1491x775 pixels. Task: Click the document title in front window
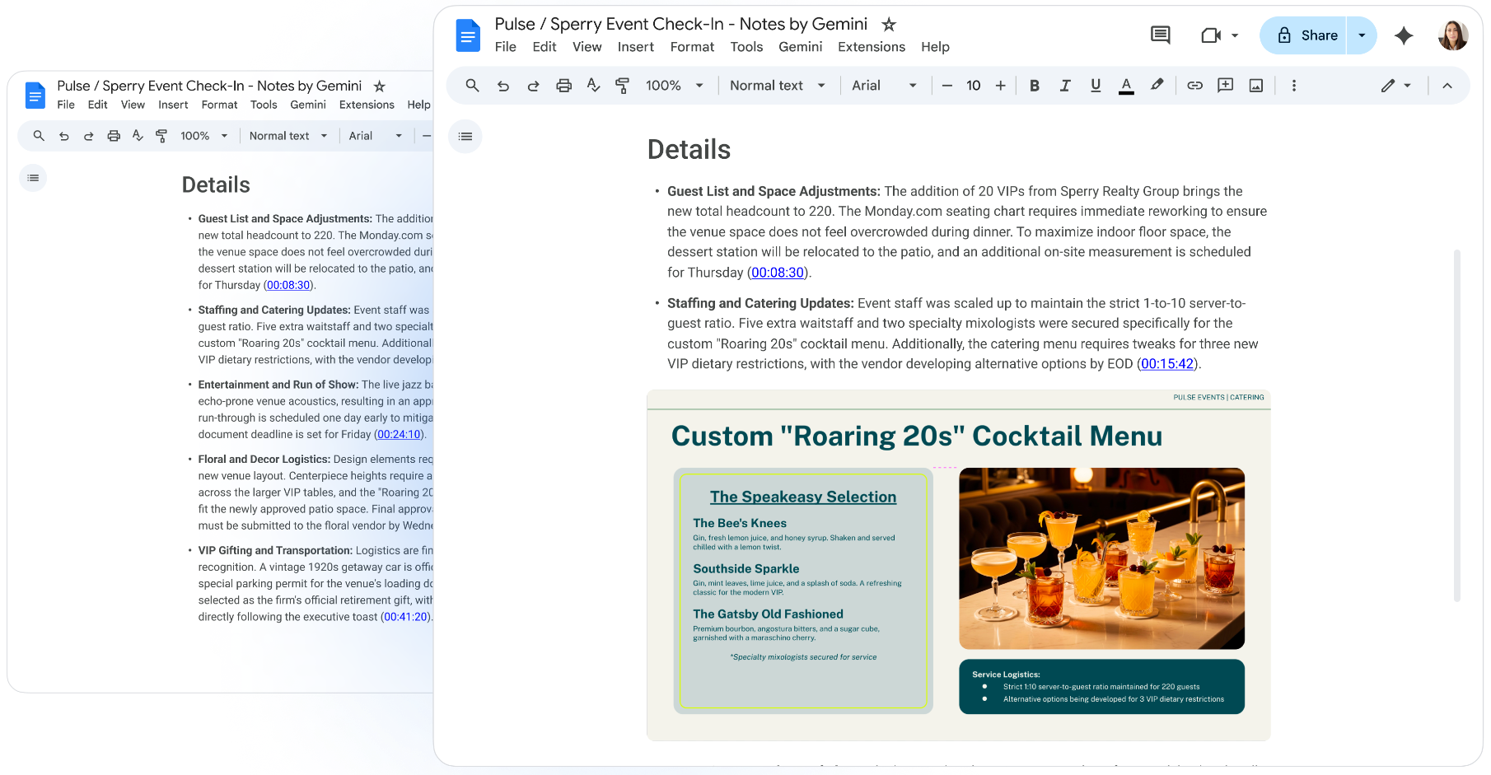pyautogui.click(x=681, y=25)
